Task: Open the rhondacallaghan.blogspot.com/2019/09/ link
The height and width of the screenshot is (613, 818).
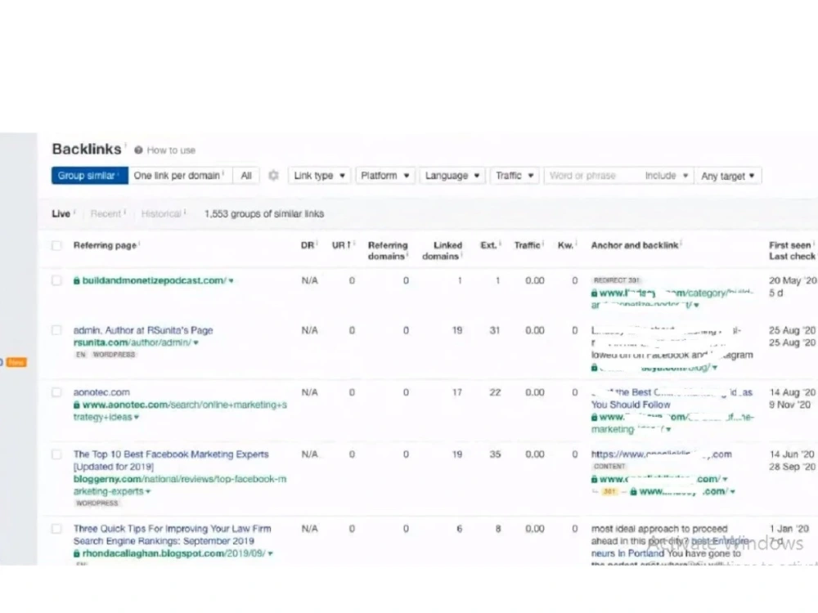Action: point(174,553)
